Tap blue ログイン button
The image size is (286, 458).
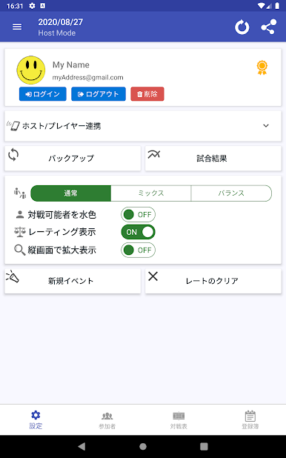point(43,94)
